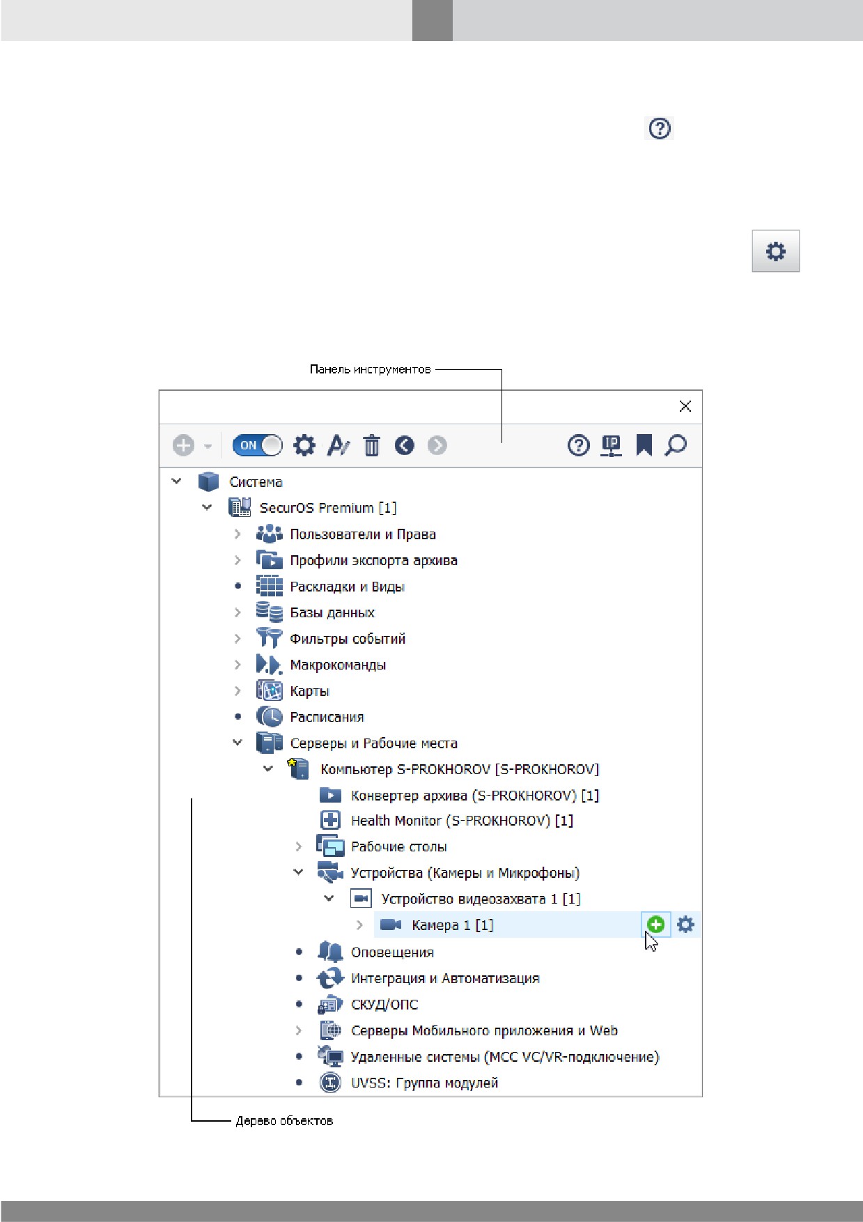Open settings gear on Камера 1 row
This screenshot has width=863, height=1222.
click(686, 925)
